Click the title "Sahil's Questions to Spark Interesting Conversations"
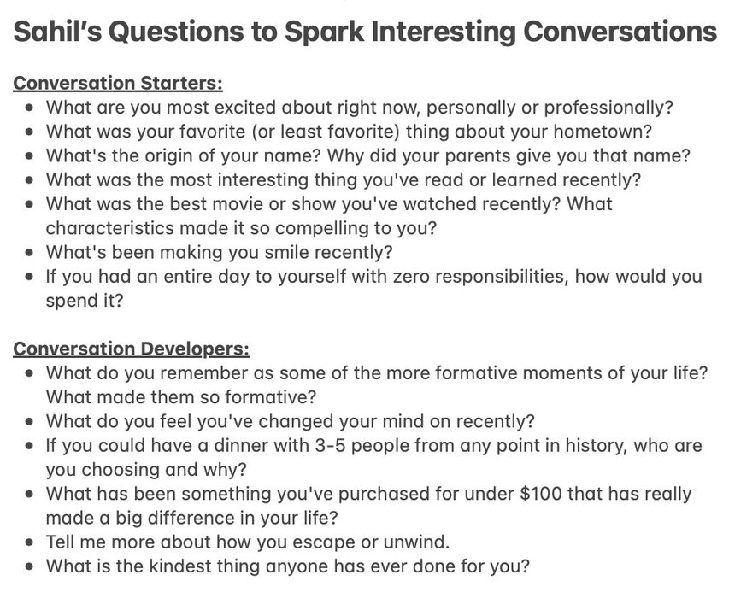 click(x=364, y=33)
